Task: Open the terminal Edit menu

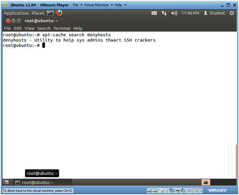Action: point(18,28)
